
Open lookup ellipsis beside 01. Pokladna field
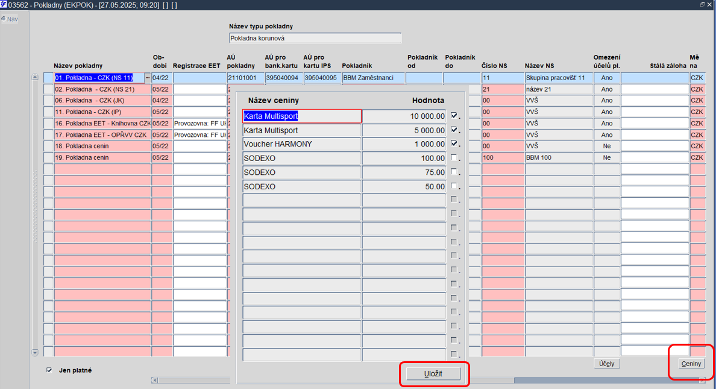click(148, 78)
